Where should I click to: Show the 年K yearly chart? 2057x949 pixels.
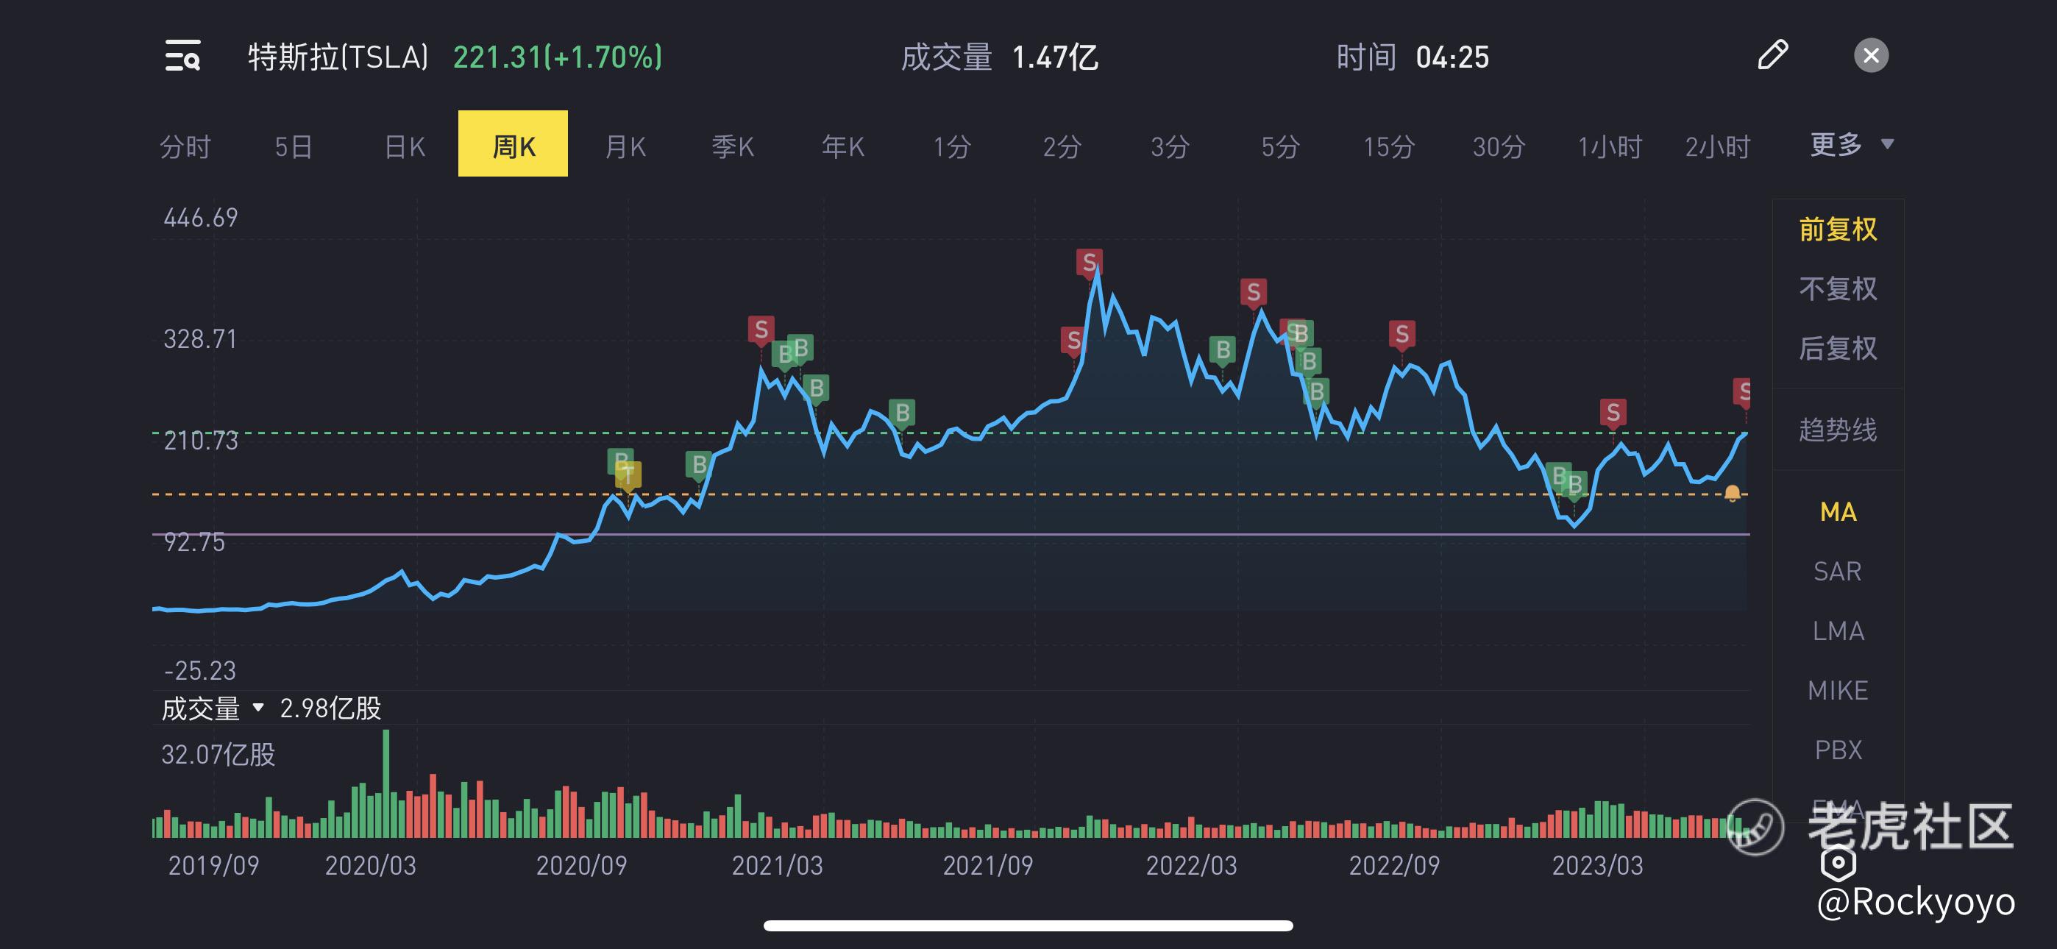[x=843, y=146]
